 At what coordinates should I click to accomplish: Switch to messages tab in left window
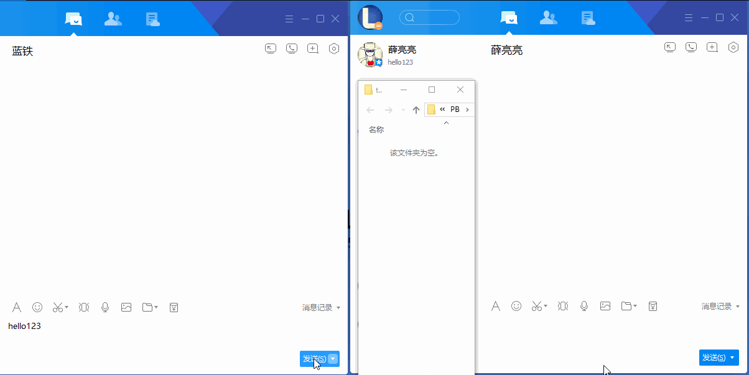(73, 19)
